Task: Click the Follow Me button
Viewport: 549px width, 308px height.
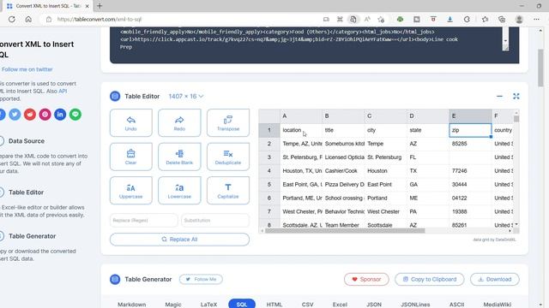Action: click(x=201, y=279)
